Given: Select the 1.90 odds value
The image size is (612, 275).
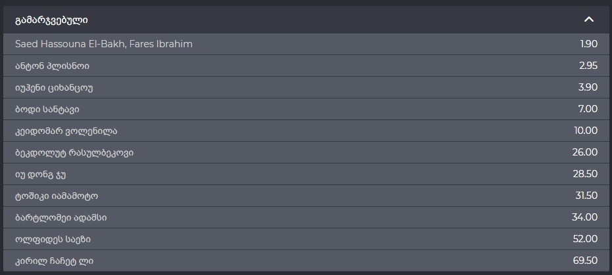Looking at the screenshot, I should (588, 44).
